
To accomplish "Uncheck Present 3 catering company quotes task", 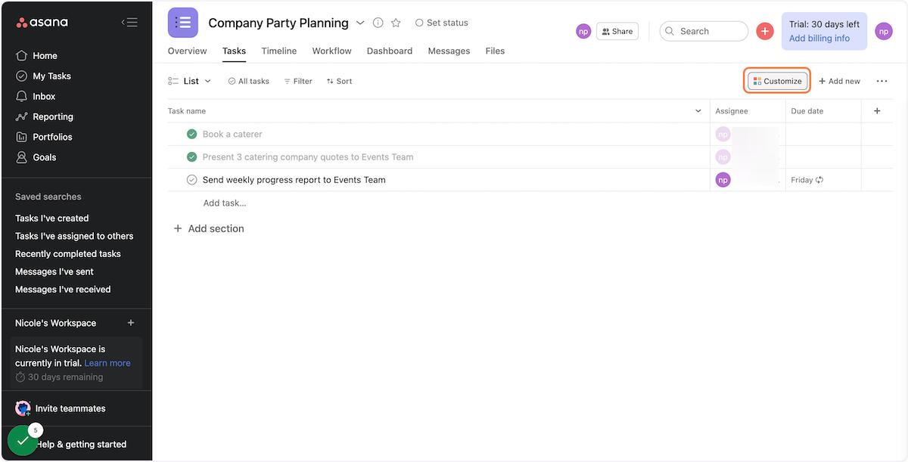I will (191, 157).
